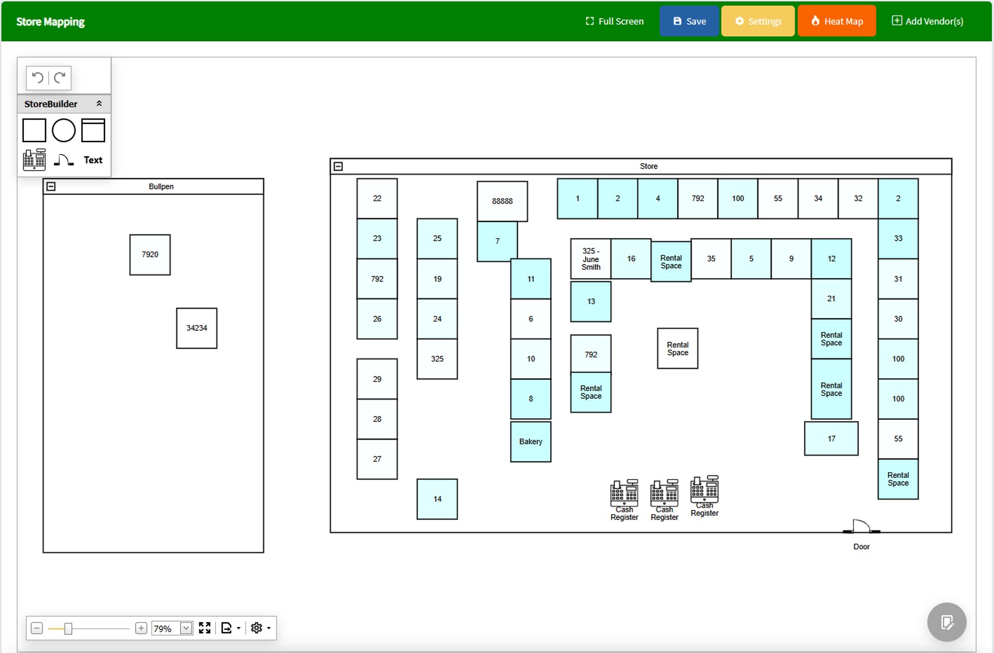994x653 pixels.
Task: Open the export options dropdown
Action: coord(231,628)
